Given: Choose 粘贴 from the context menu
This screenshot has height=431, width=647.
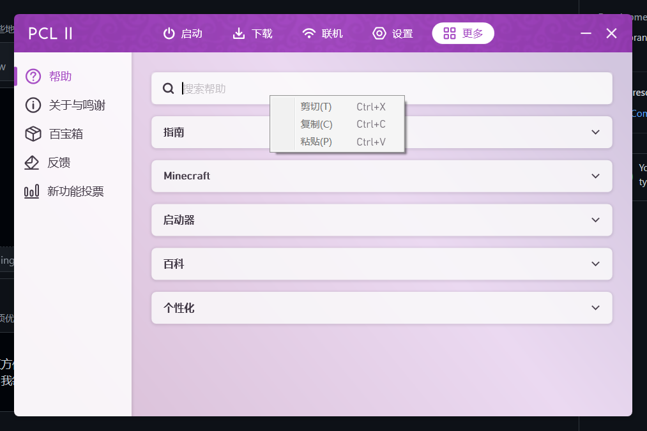Looking at the screenshot, I should pyautogui.click(x=316, y=141).
